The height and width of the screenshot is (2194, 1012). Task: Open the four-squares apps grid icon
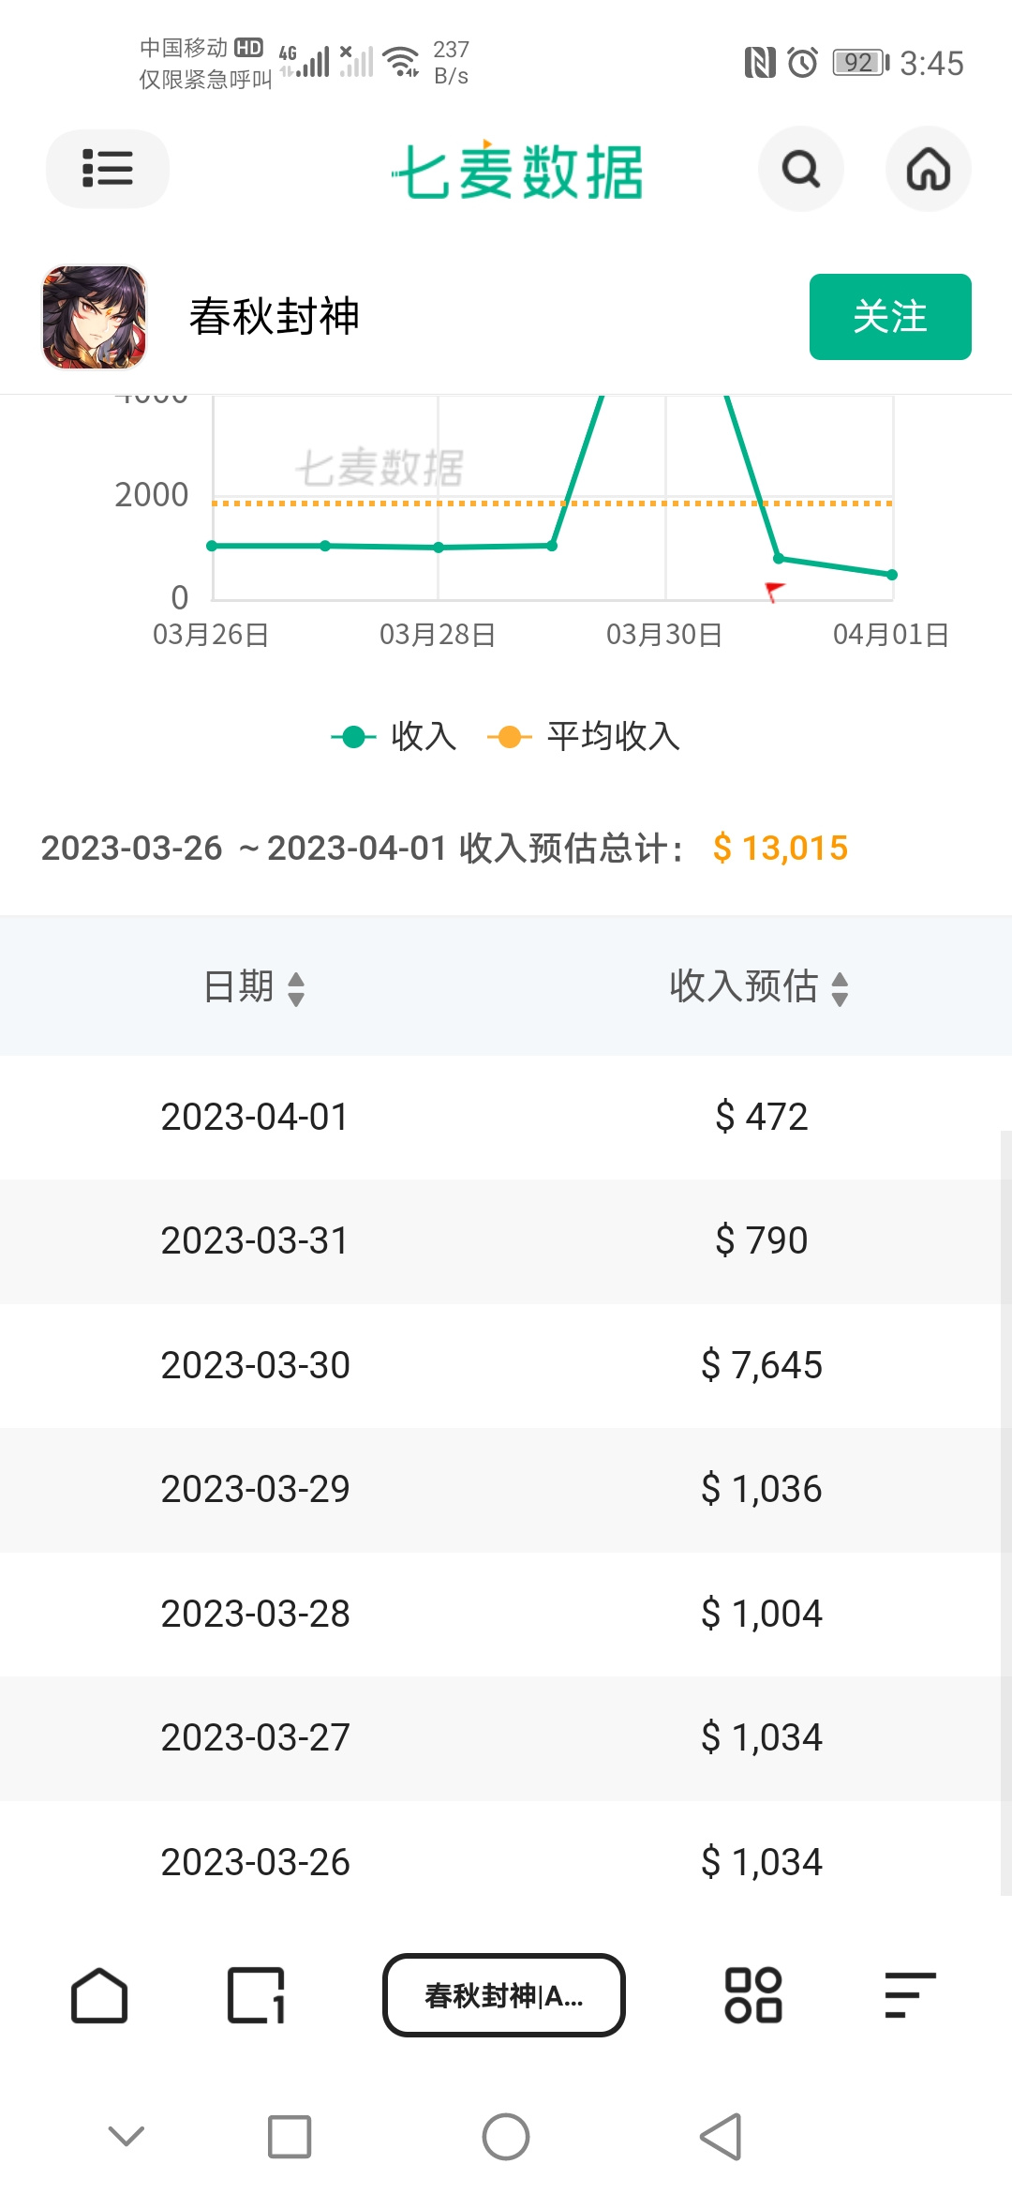[x=753, y=1995]
